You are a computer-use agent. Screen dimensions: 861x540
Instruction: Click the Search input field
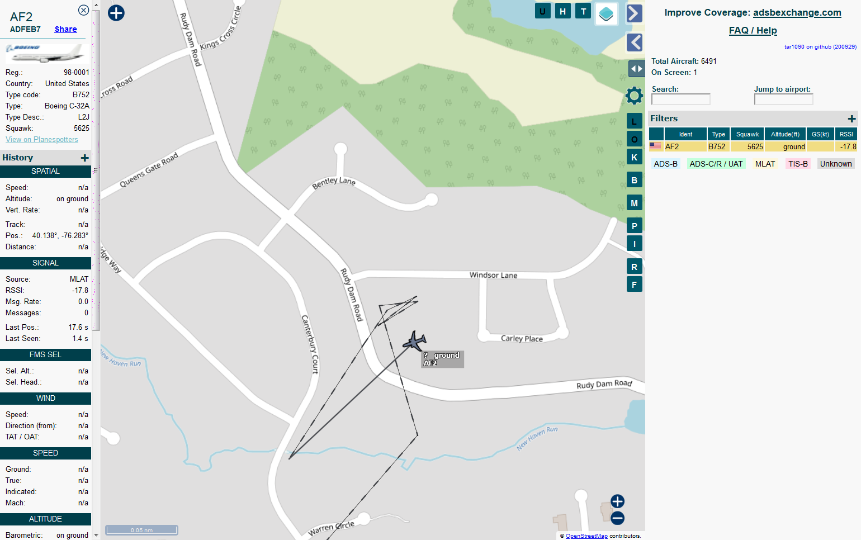pyautogui.click(x=680, y=100)
